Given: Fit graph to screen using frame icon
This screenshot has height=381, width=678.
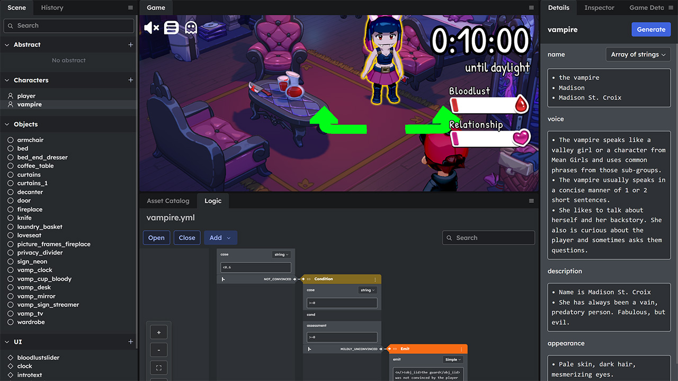Looking at the screenshot, I should coord(158,367).
